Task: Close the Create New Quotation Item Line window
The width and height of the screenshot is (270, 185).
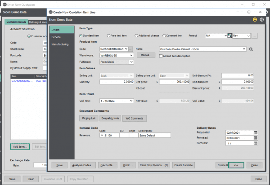Action: tap(260, 12)
